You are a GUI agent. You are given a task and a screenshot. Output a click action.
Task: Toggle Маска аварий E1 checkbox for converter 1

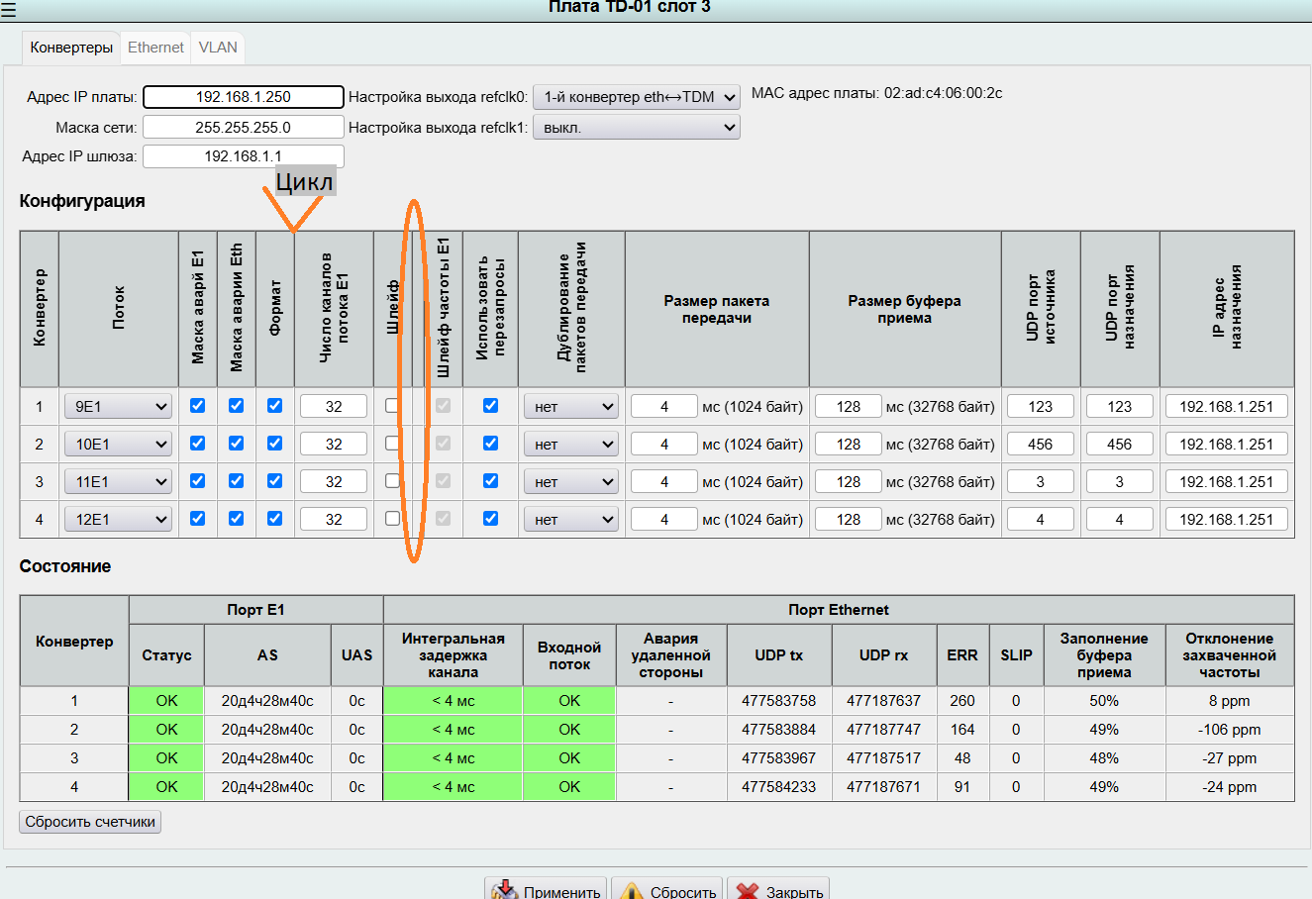[x=198, y=406]
